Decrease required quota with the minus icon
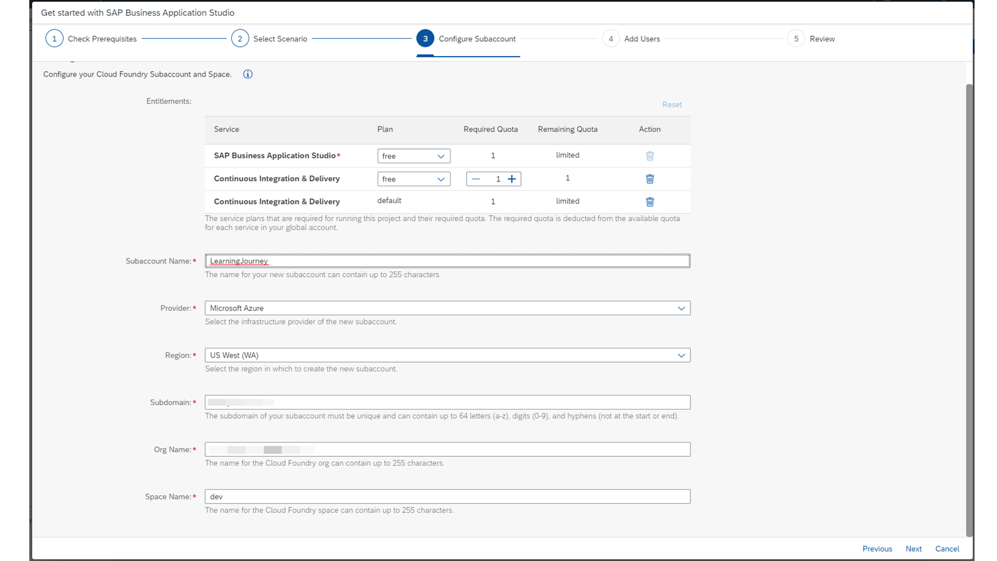The height and width of the screenshot is (561, 997). tap(476, 179)
